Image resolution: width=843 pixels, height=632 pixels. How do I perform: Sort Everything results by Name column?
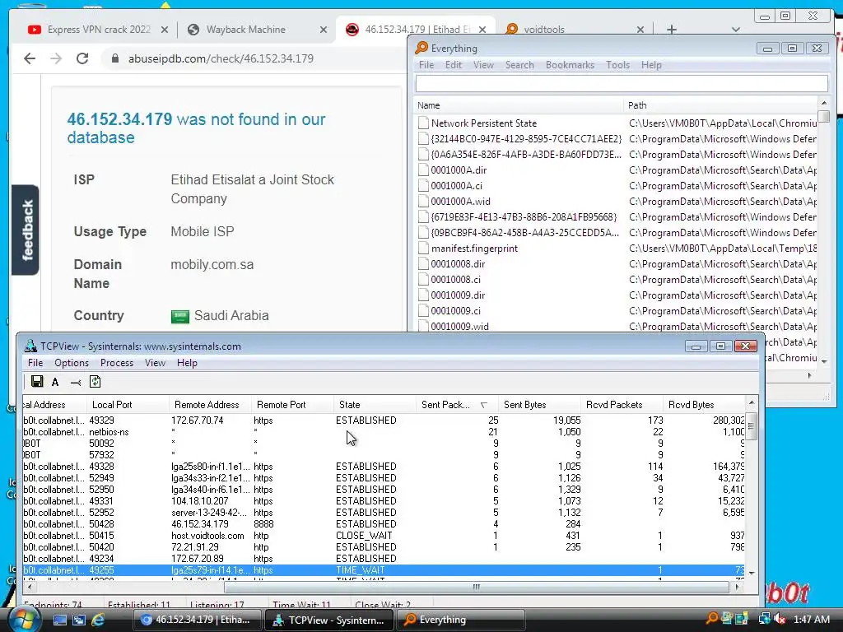519,105
